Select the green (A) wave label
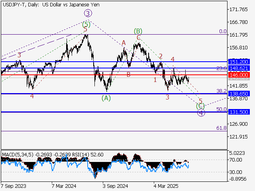Screen dimensions: 255x191 click(106, 97)
